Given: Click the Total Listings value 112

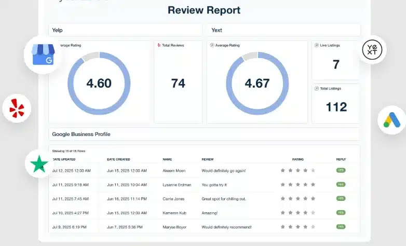Looking at the screenshot, I should 336,107.
